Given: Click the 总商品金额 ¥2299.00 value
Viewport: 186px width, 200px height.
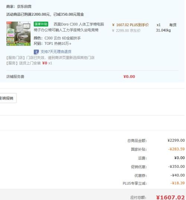Looking at the screenshot, I should 176,141.
